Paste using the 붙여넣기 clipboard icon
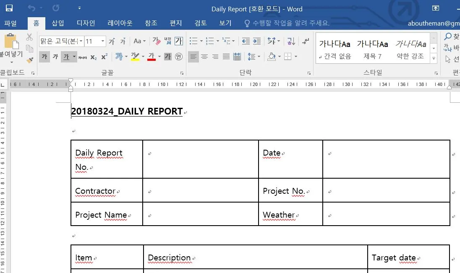Image resolution: width=460 pixels, height=273 pixels. [11, 41]
